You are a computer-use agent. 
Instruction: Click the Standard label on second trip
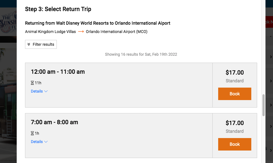[235, 131]
